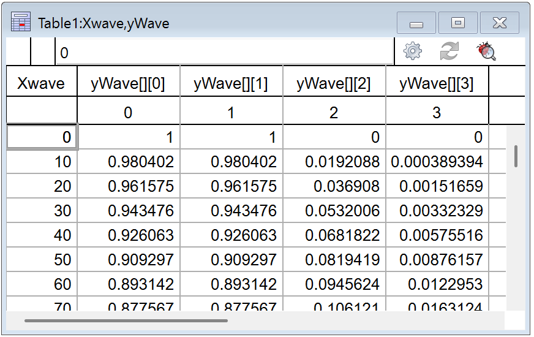Select the Xwave cell with value 10
The width and height of the screenshot is (534, 337).
pos(42,162)
